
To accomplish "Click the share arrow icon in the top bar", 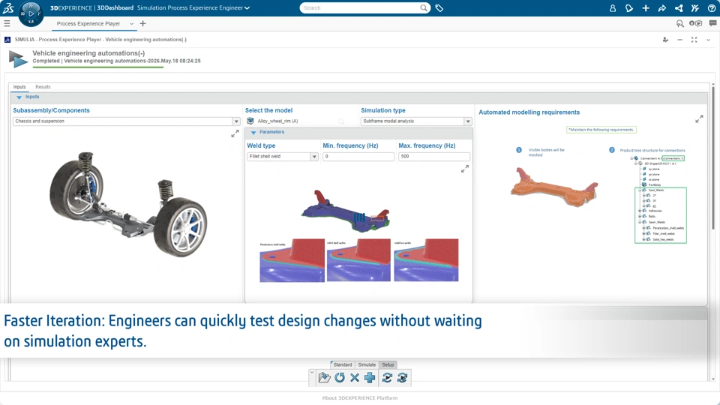I will tap(661, 7).
